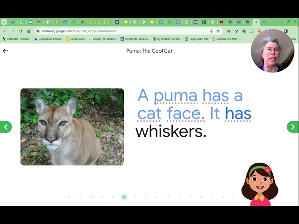Image resolution: width=299 pixels, height=224 pixels.
Task: Go forward in browser history
Action: 13,31
